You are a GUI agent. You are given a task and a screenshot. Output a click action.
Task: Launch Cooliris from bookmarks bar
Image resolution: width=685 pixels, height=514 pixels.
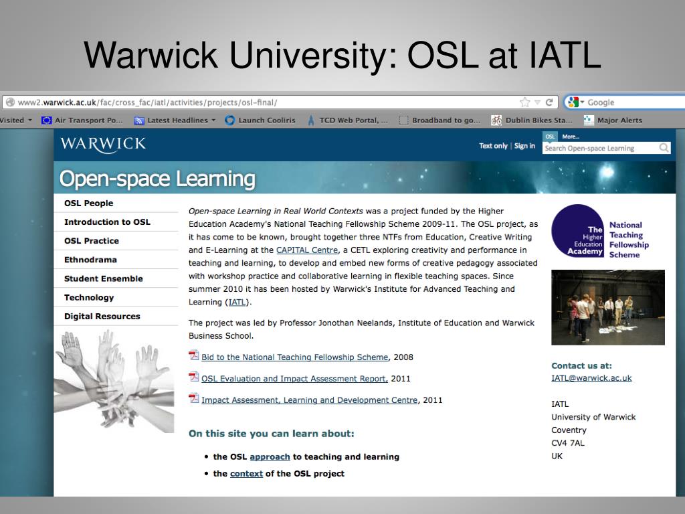pos(260,120)
